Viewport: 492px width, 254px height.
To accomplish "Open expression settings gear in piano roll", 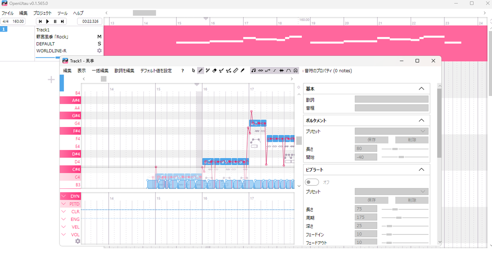I will point(78,241).
